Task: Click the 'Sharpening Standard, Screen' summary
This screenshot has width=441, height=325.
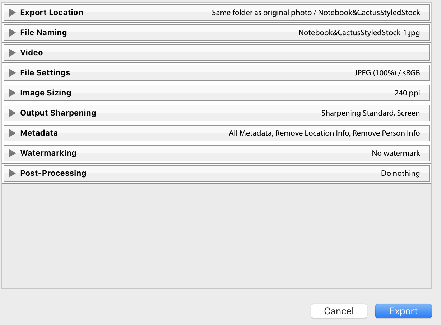Action: pos(371,113)
